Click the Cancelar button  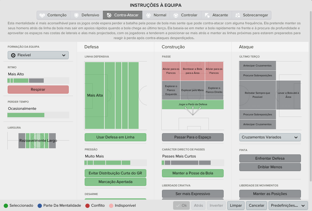[x=257, y=205]
